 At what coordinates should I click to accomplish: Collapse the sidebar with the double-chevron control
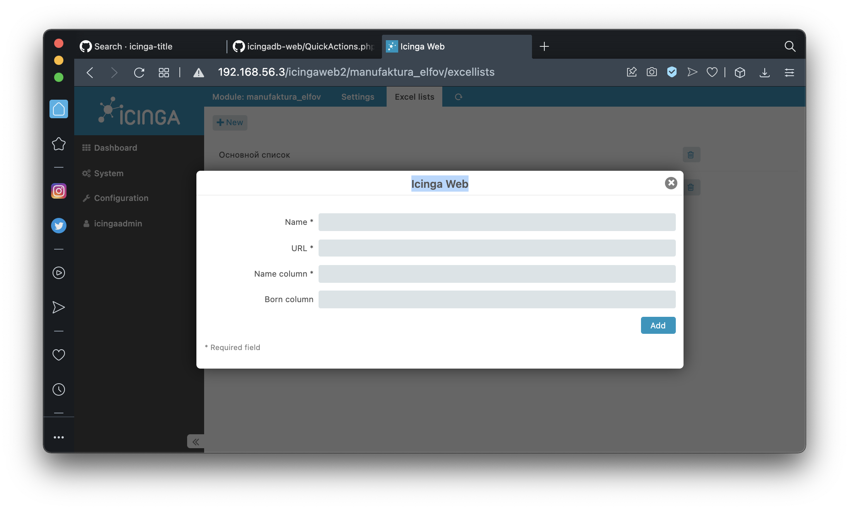195,442
